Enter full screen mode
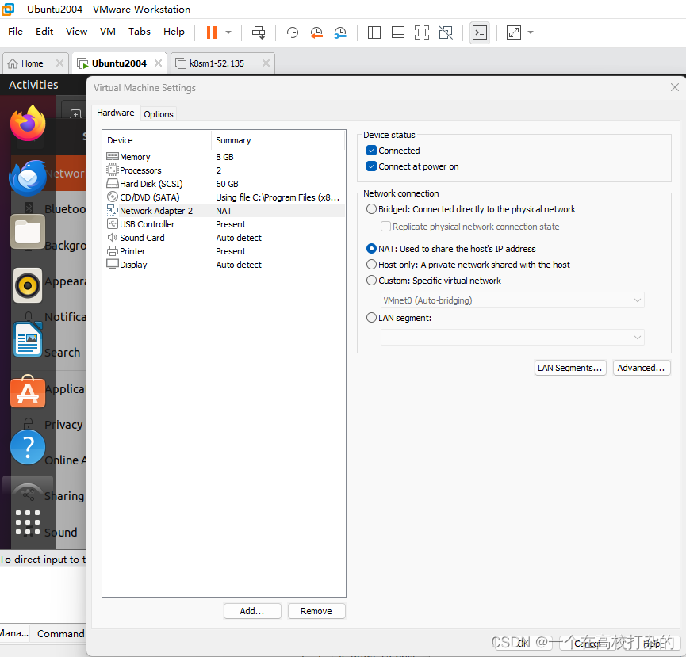This screenshot has width=686, height=657. 421,32
